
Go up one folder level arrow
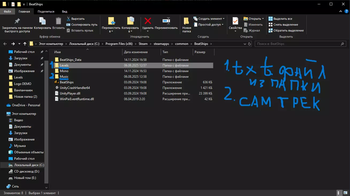(x=25, y=44)
